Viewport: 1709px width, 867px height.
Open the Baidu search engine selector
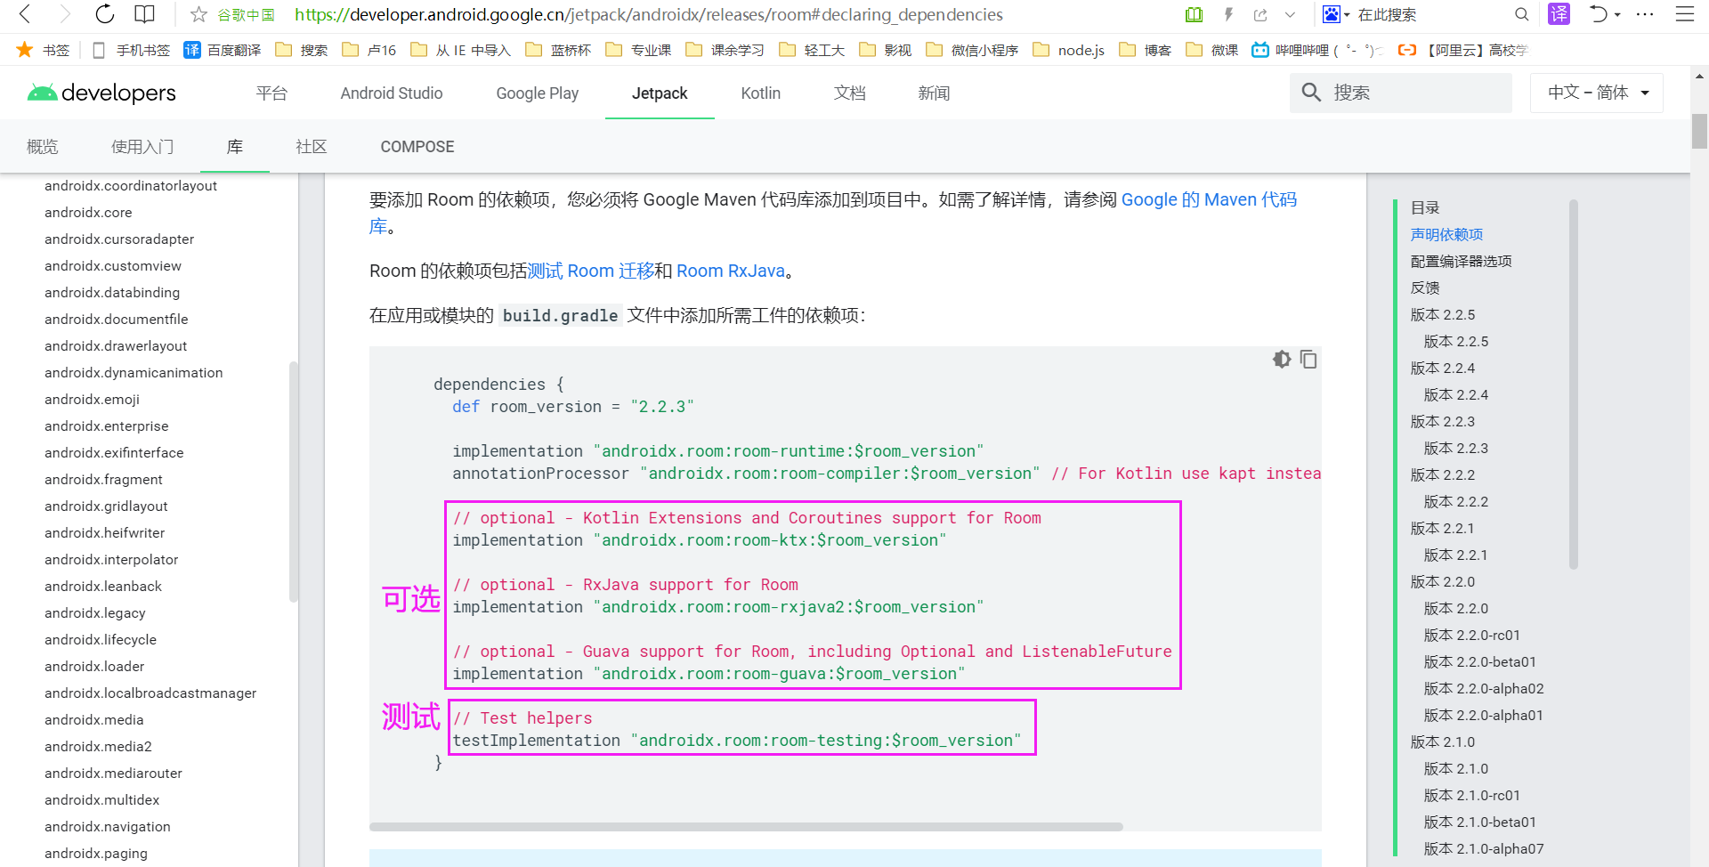[1336, 14]
